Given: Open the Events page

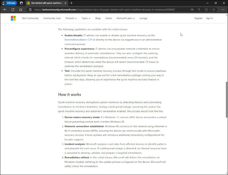Looking at the screenshot, I should click(x=109, y=18).
